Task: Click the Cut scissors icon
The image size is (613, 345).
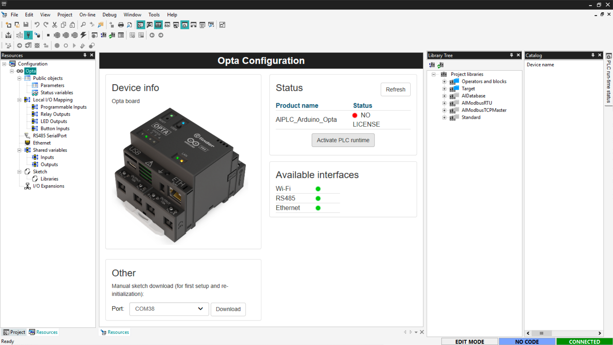Action: (x=55, y=25)
